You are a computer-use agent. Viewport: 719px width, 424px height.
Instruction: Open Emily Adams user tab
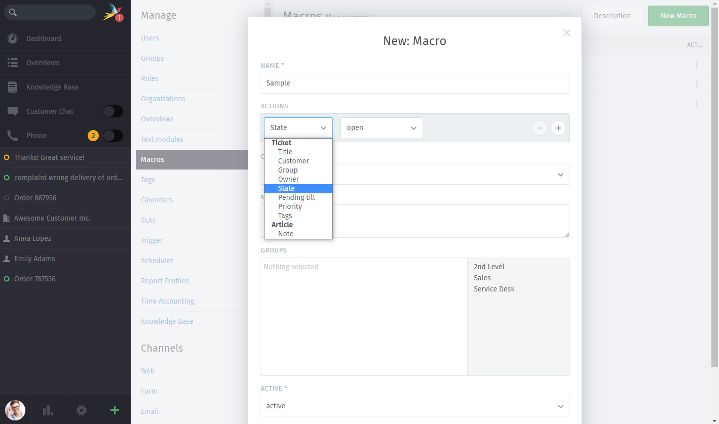click(65, 259)
